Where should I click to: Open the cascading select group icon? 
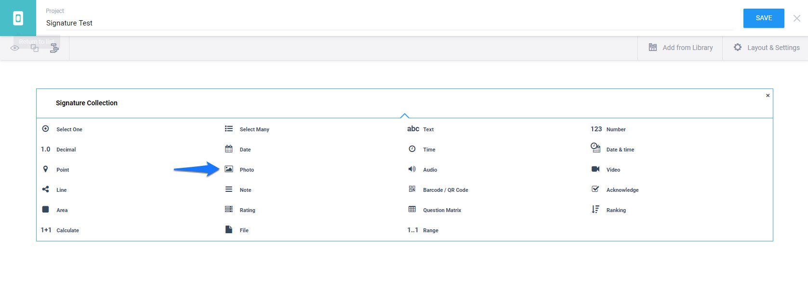click(x=54, y=48)
